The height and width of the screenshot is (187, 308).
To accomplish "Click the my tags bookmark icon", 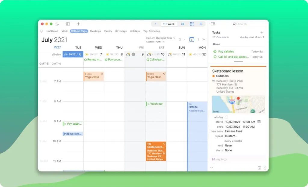I will [213, 159].
